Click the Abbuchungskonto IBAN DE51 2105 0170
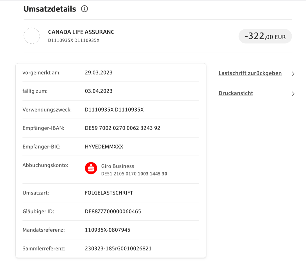Image resolution: width=306 pixels, height=269 pixels. (x=134, y=174)
